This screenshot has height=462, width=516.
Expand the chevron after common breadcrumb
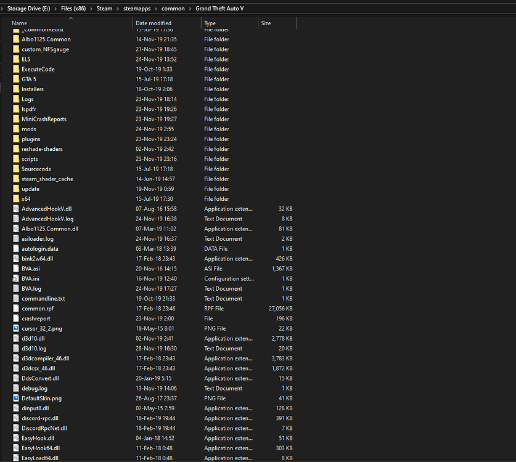[189, 9]
